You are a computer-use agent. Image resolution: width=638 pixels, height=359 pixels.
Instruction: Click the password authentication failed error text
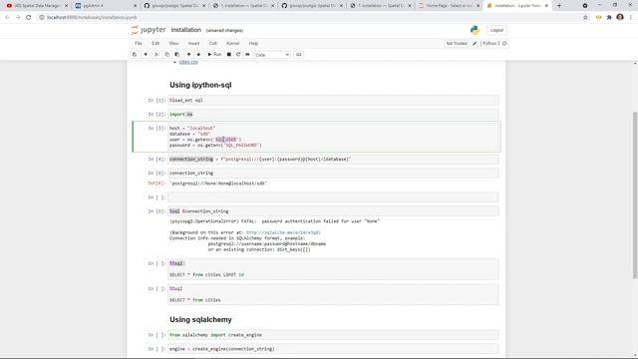tap(274, 221)
